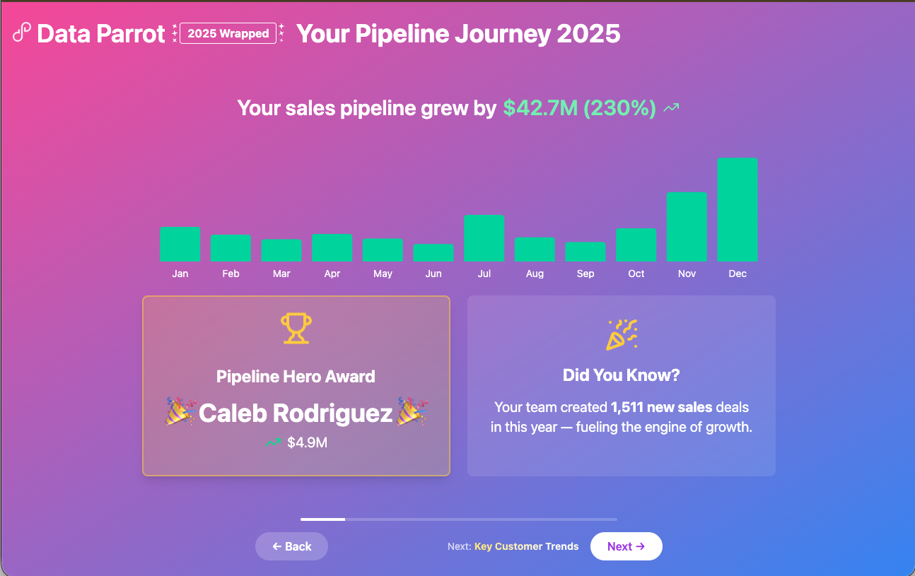The image size is (915, 576).
Task: Click the slide progress bar
Action: 458,519
